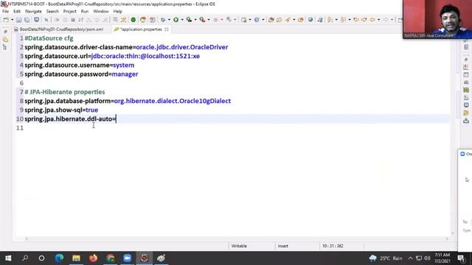Open the New Java Class dropdown arrow

263,20
